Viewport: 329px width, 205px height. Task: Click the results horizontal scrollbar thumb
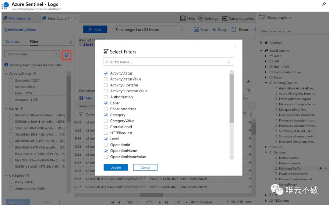[x=151, y=195]
